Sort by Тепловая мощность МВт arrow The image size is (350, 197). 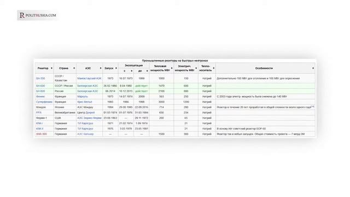click(172, 68)
